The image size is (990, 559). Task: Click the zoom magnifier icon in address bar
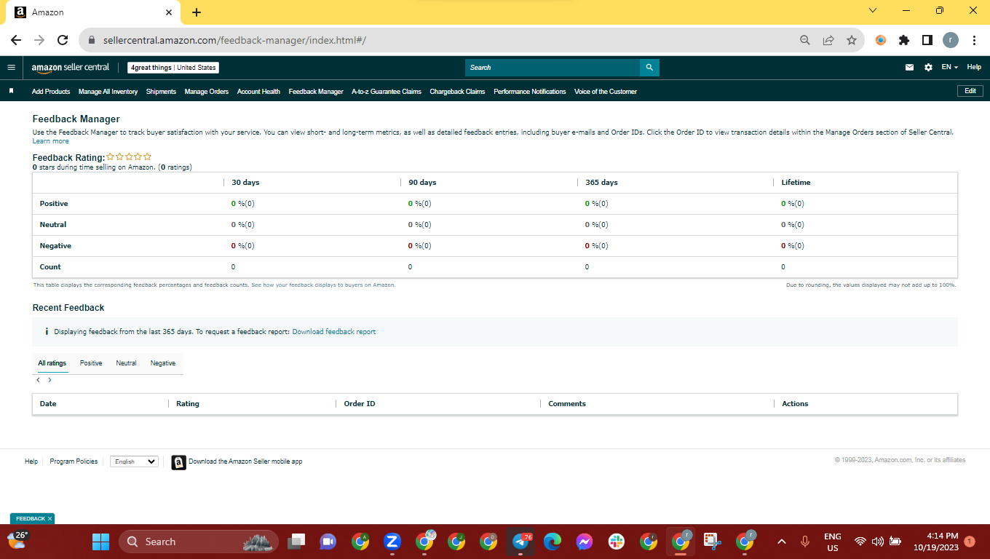(x=805, y=41)
